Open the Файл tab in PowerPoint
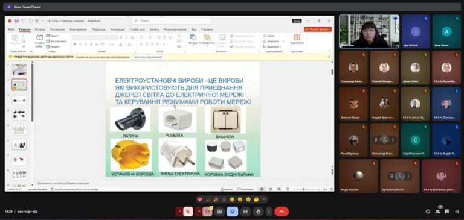This screenshot has height=220, width=464. click(11, 30)
